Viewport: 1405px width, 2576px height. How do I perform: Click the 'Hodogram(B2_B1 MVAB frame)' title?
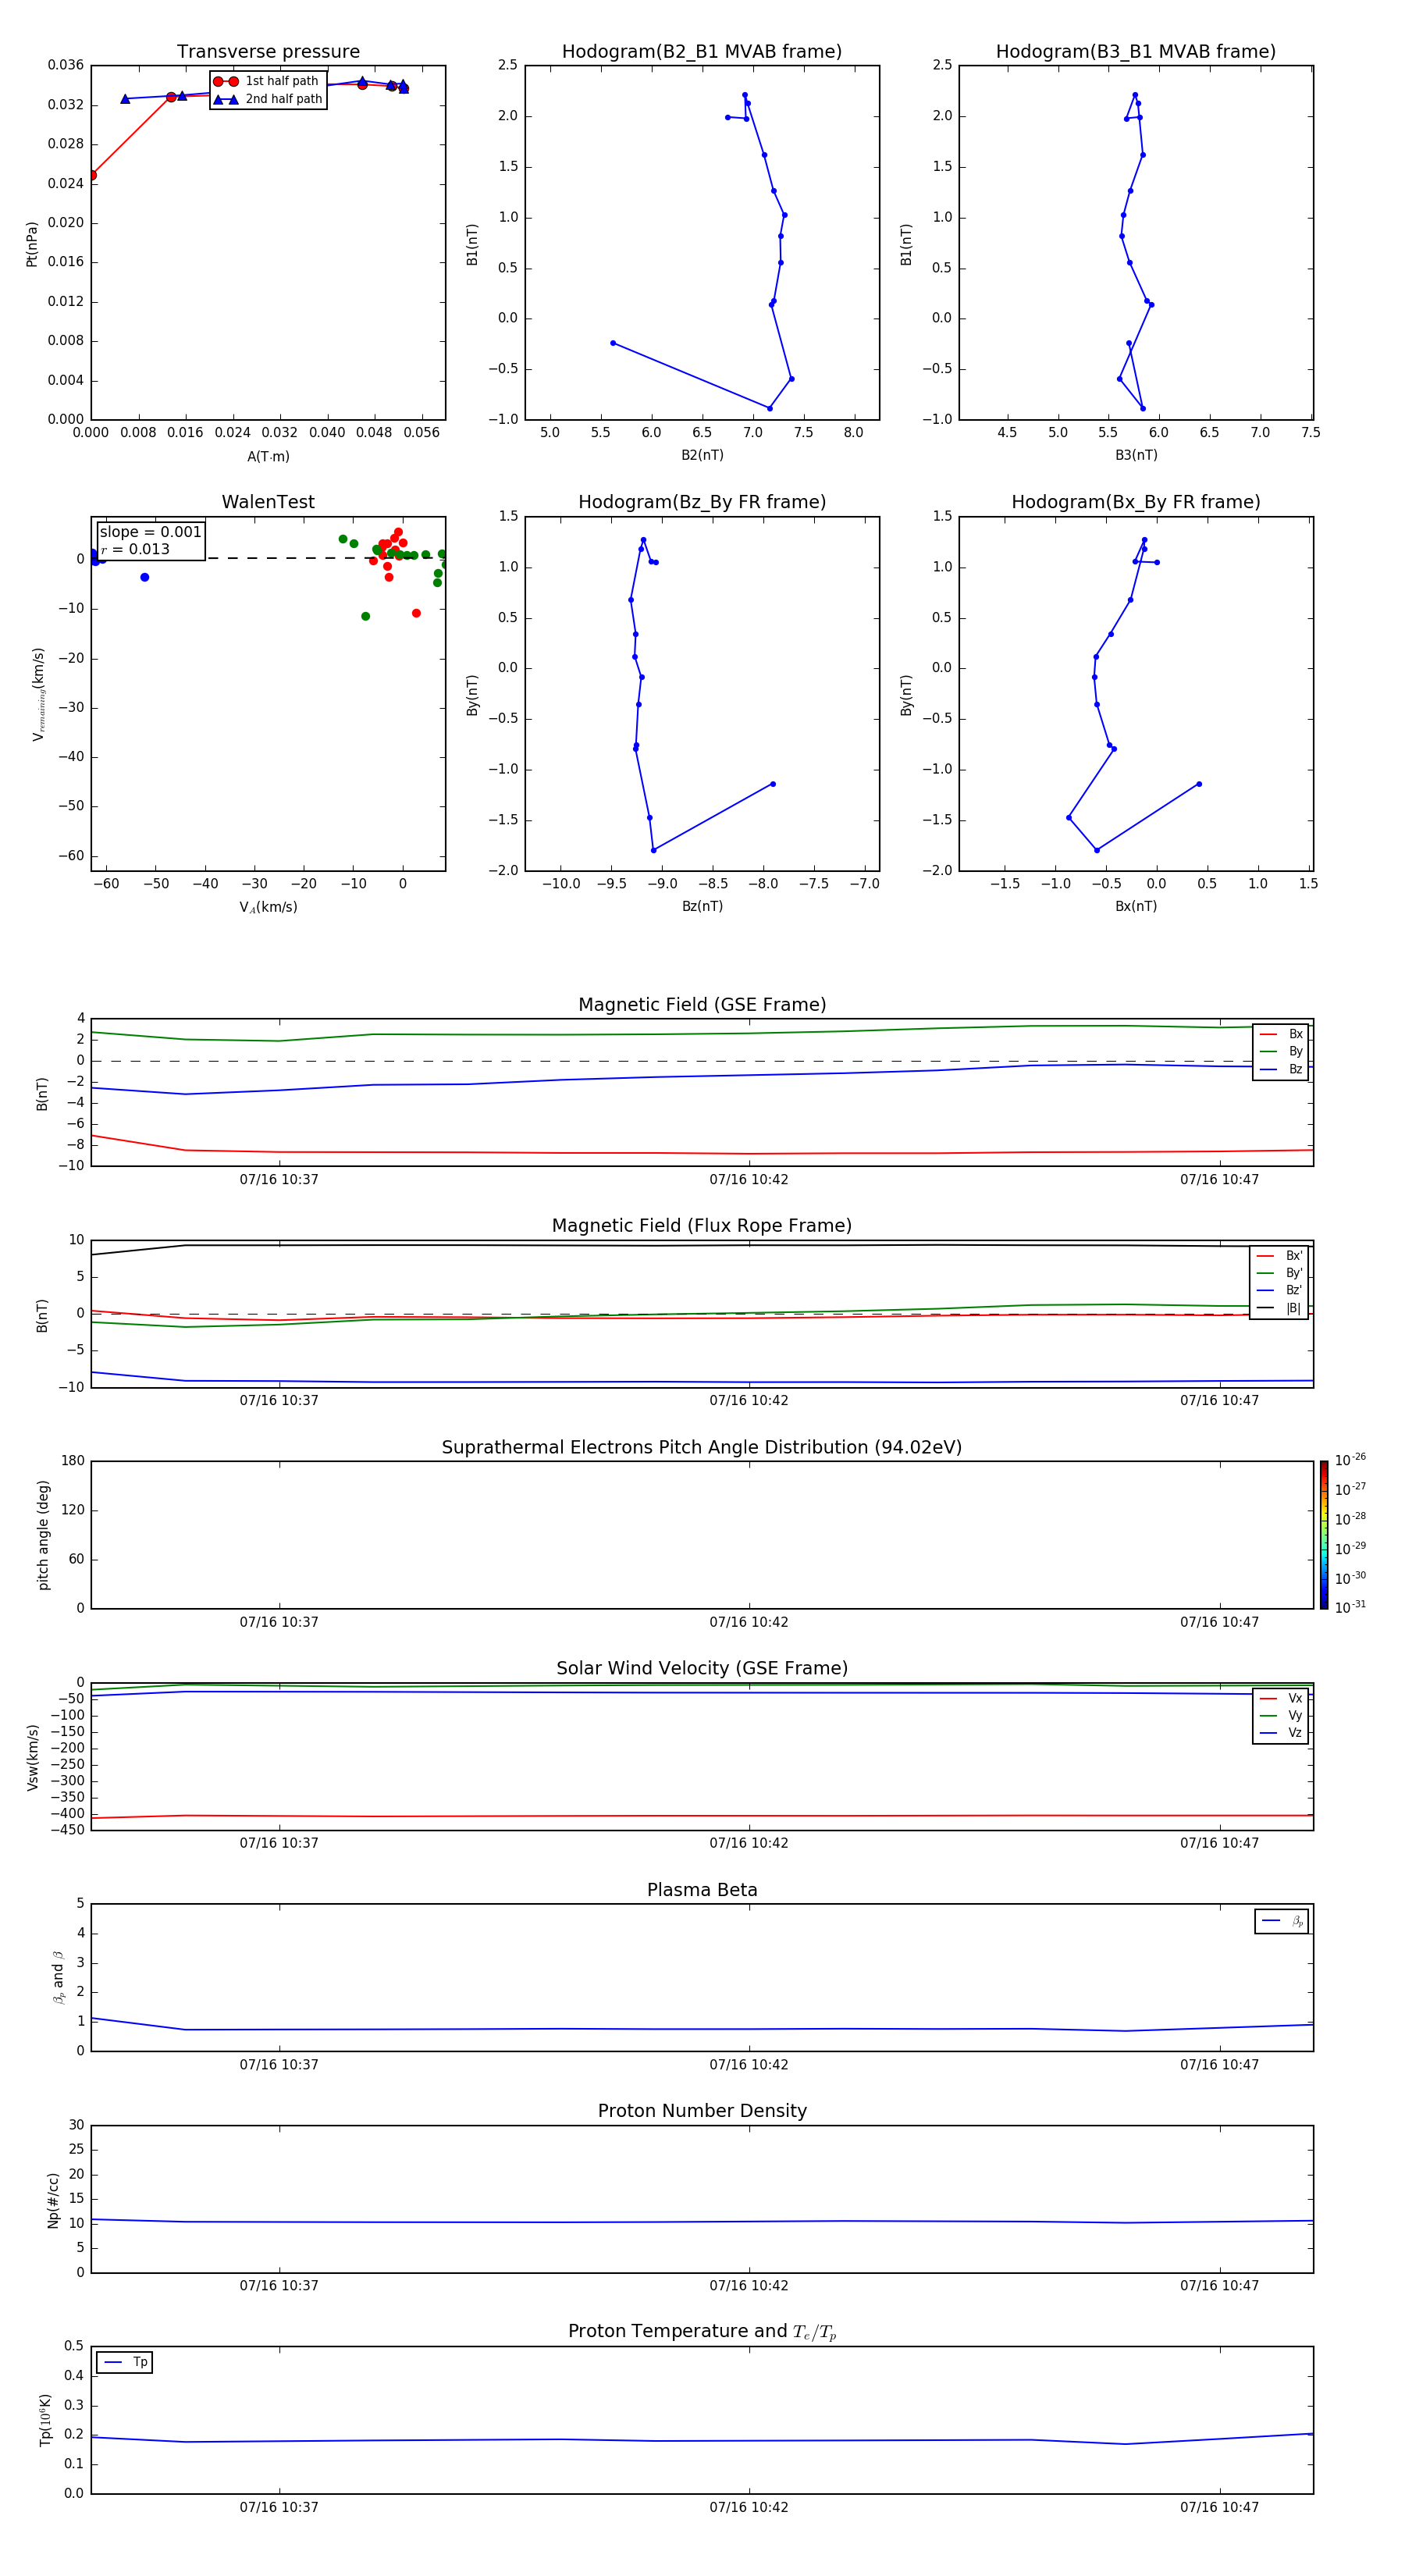point(702,52)
